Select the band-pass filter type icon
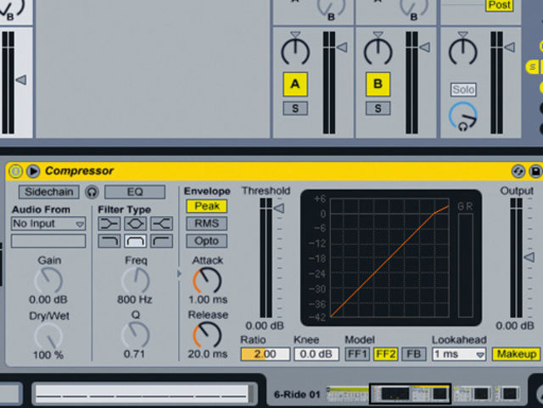This screenshot has height=408, width=543. pos(136,241)
